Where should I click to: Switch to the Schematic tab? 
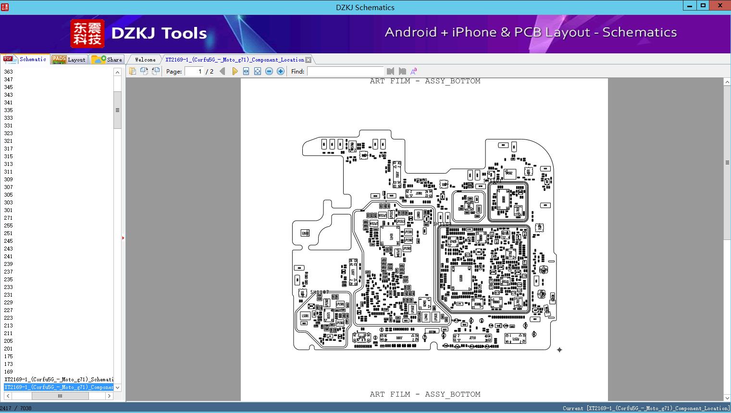[25, 59]
